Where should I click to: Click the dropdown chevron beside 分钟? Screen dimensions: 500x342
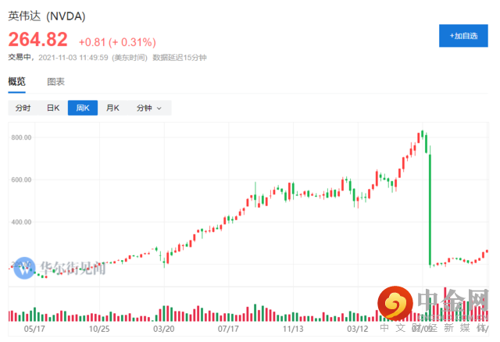tap(159, 108)
